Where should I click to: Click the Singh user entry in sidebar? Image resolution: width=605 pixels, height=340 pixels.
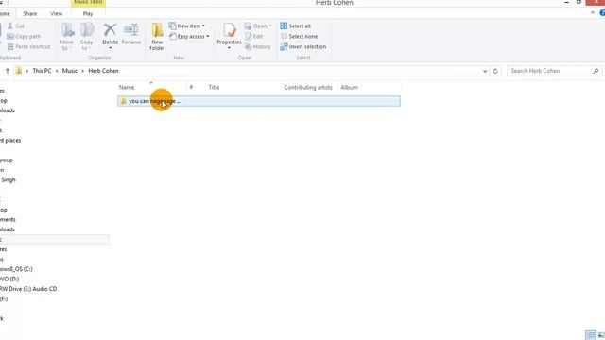click(9, 179)
